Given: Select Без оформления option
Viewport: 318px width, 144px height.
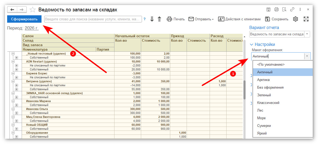Looking at the screenshot, I should click(283, 87).
